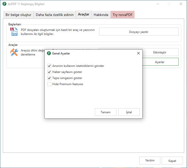187x168 pixels.
Task: Open the Try novaPDF tab
Action: pyautogui.click(x=122, y=15)
